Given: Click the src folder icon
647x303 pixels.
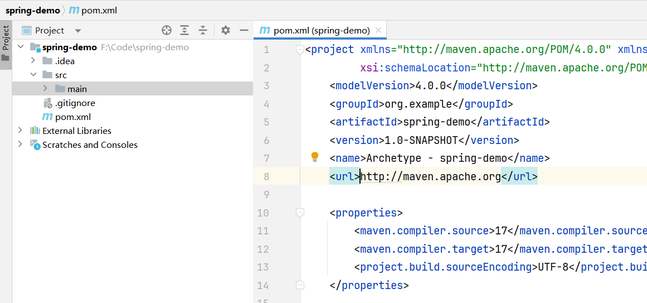Looking at the screenshot, I should pyautogui.click(x=47, y=75).
